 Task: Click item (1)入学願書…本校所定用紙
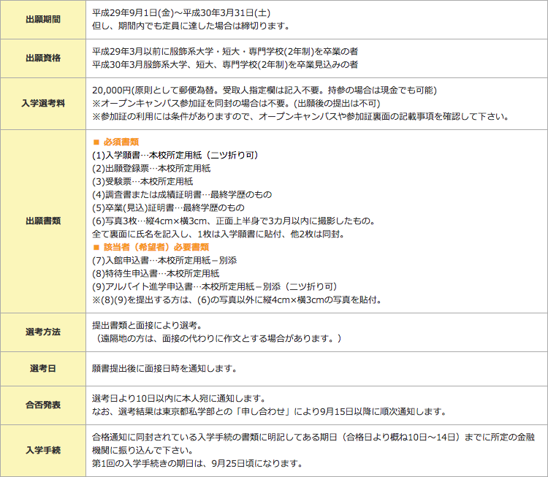click(x=175, y=156)
